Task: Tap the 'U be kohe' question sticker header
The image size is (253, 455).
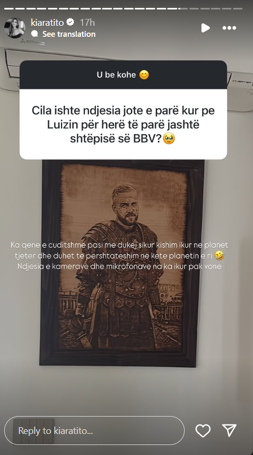Action: pos(123,75)
